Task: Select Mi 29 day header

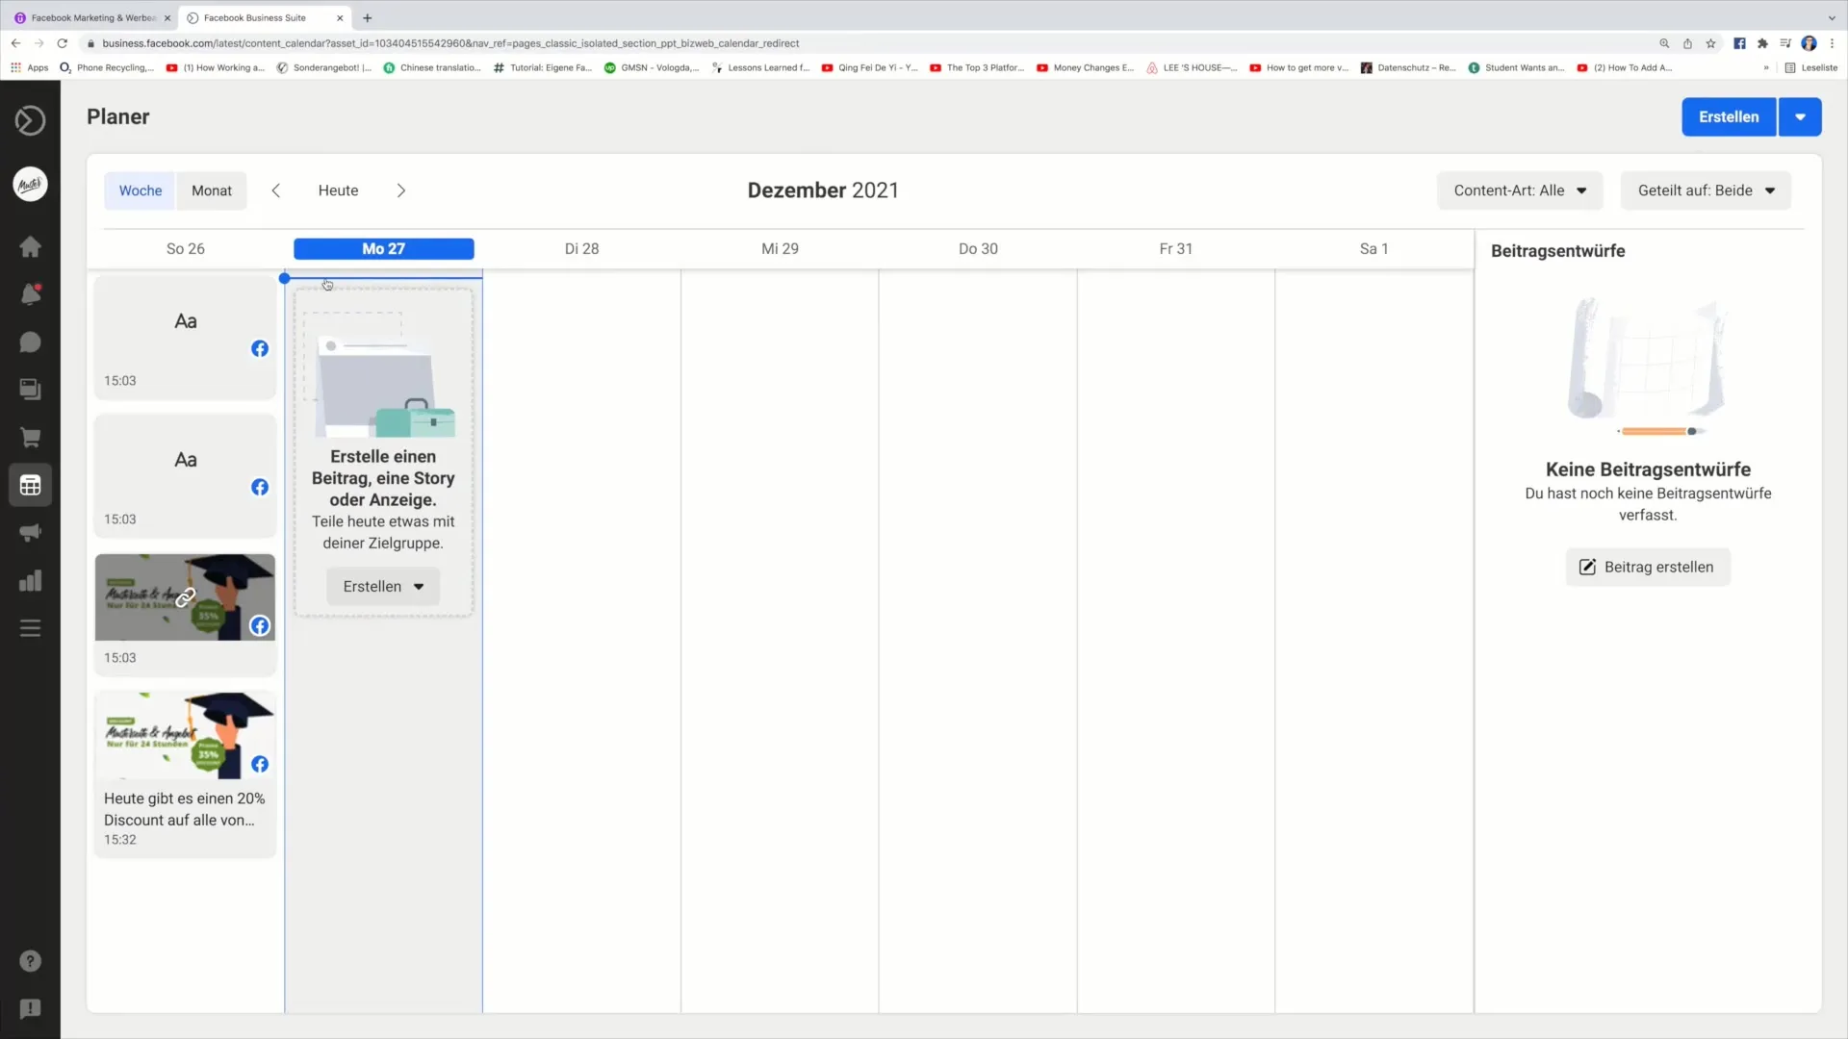Action: [x=780, y=248]
